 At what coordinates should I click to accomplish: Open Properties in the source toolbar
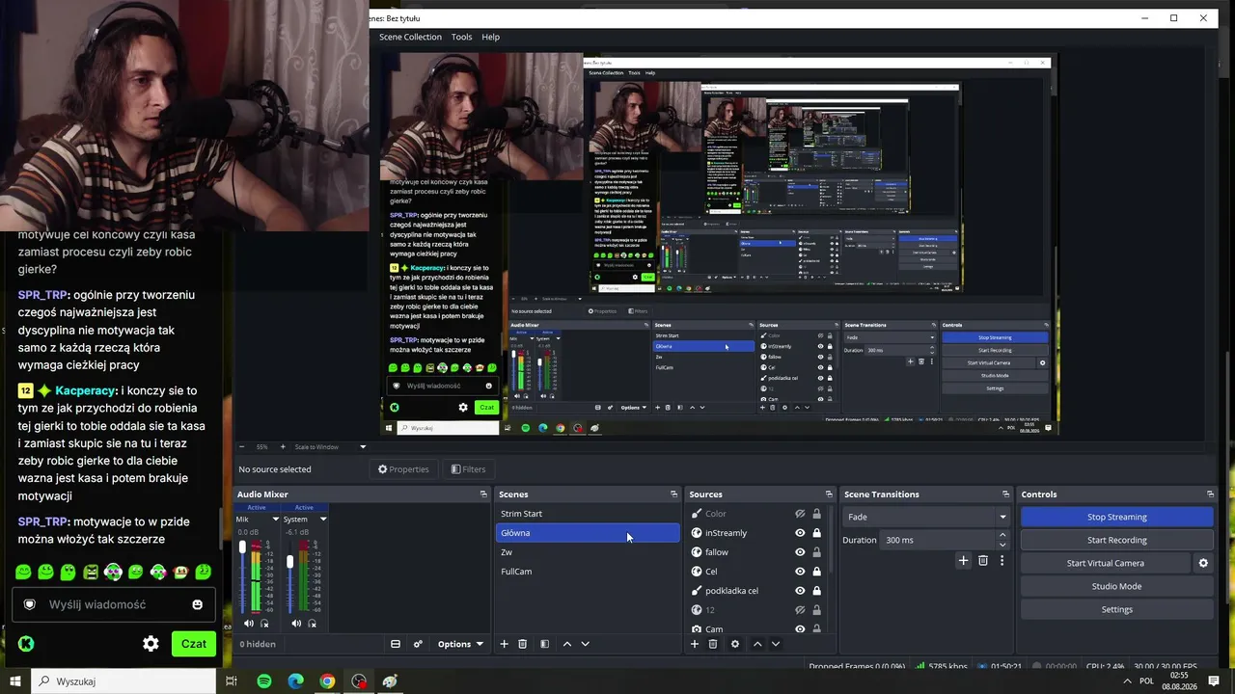(403, 469)
